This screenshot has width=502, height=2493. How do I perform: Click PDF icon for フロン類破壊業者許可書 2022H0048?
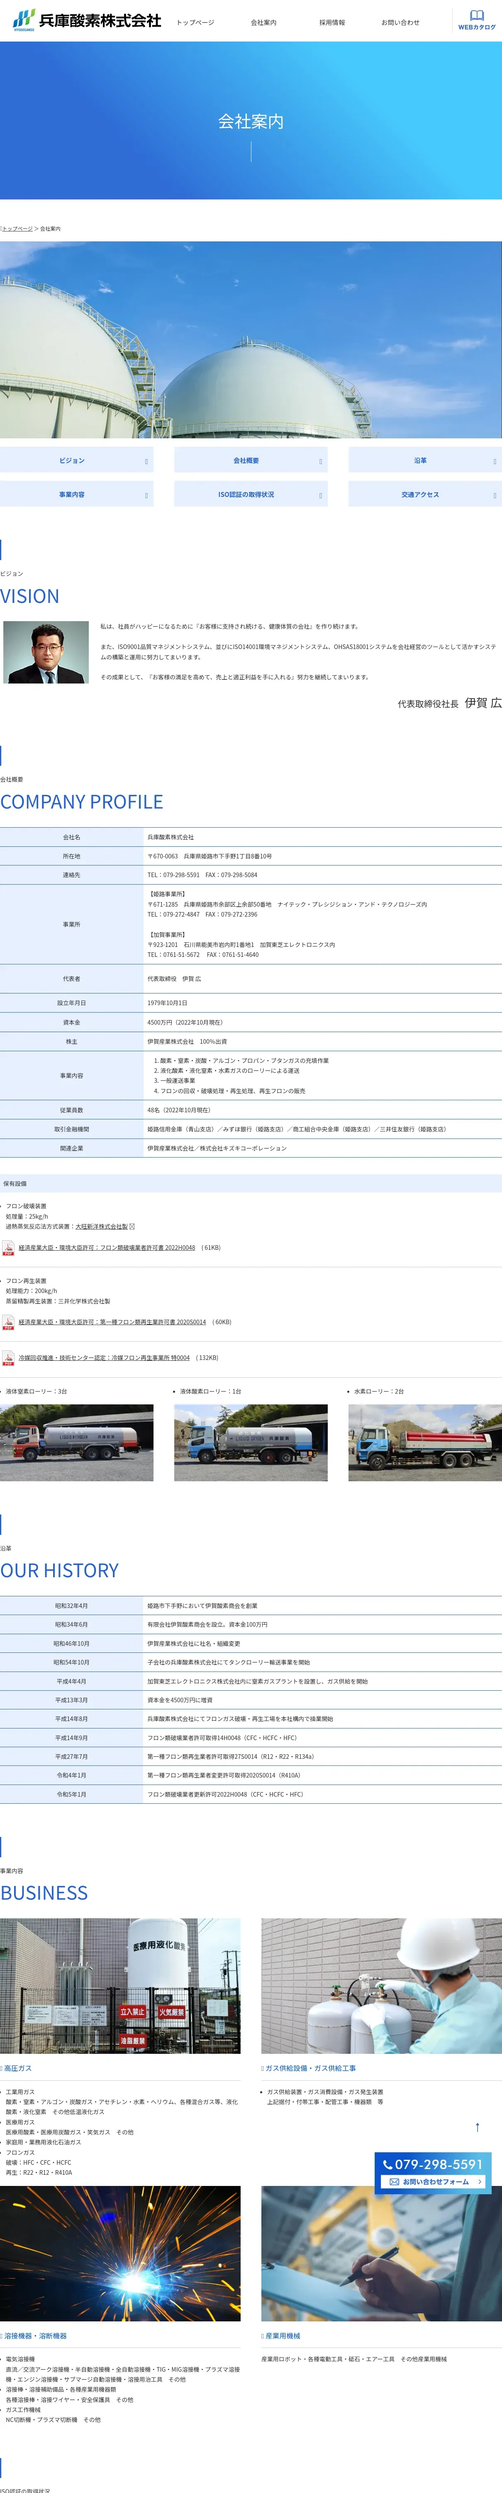coord(8,1249)
